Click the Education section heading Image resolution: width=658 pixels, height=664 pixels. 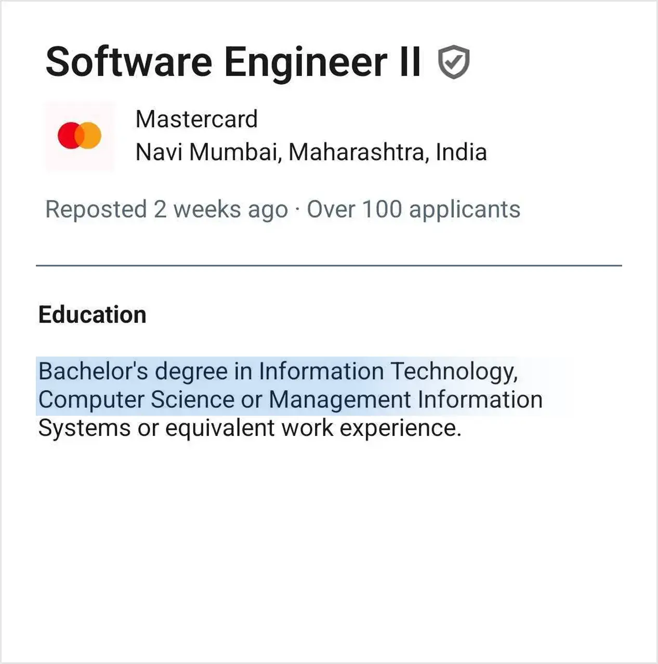tap(93, 315)
